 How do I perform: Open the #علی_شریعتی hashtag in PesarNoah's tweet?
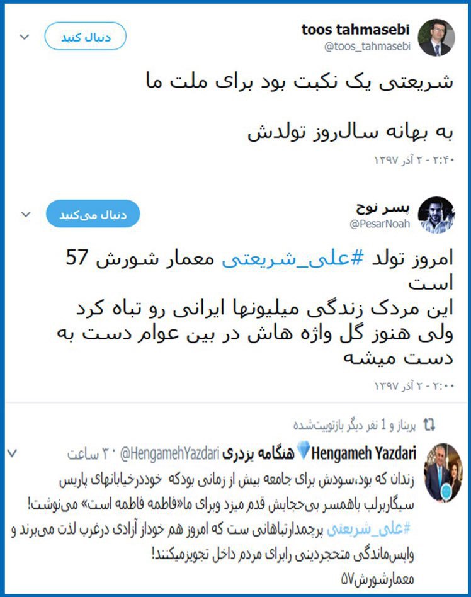(293, 259)
